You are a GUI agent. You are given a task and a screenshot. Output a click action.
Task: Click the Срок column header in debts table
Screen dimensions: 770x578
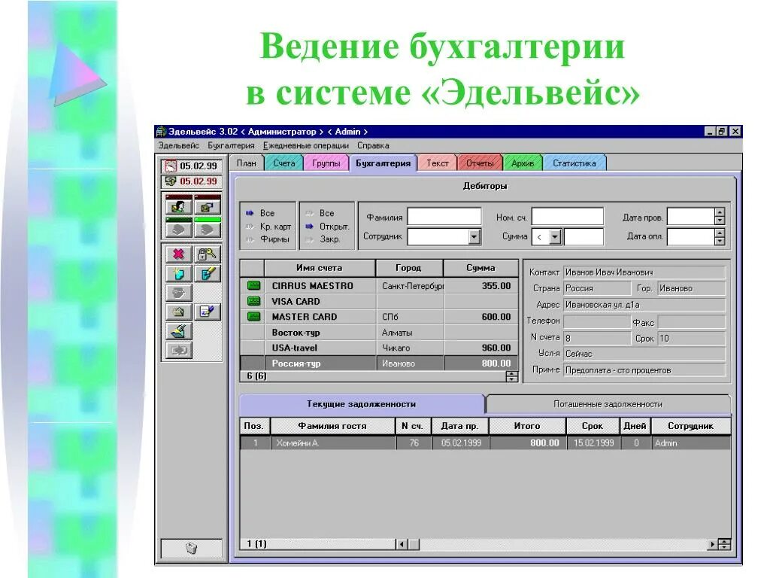pyautogui.click(x=593, y=426)
